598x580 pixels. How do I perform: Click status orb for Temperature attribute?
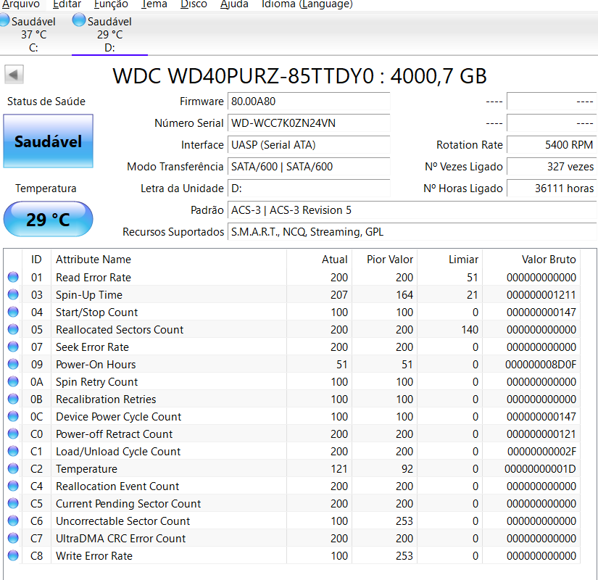[13, 469]
